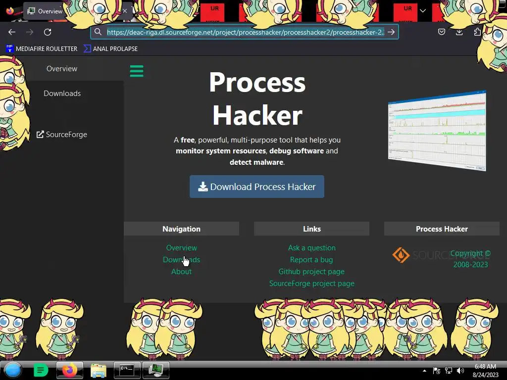Open the Pocket save icon
507x380 pixels.
(441, 32)
